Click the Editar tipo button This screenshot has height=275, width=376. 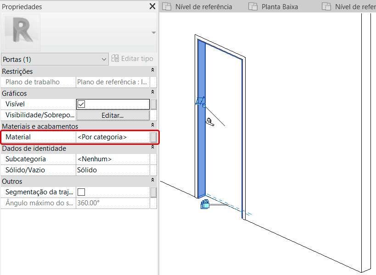point(133,59)
